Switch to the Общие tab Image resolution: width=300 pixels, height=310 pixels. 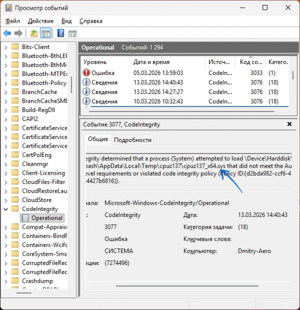tap(98, 139)
